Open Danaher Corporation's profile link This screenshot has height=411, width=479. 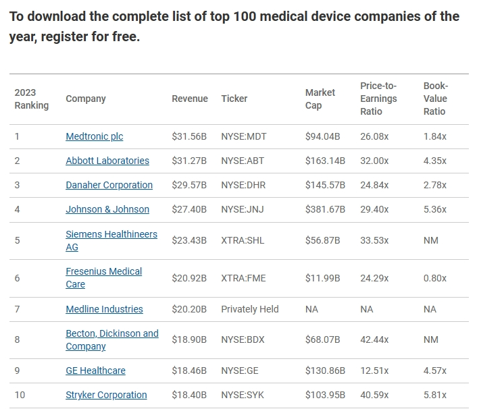click(x=109, y=185)
